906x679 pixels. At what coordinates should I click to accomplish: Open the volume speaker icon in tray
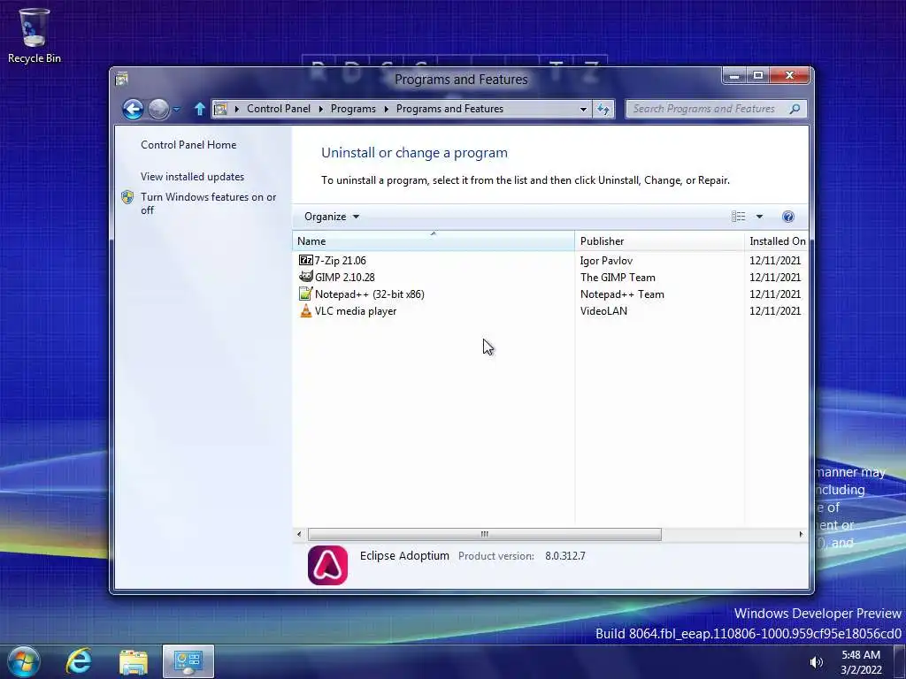coord(816,662)
